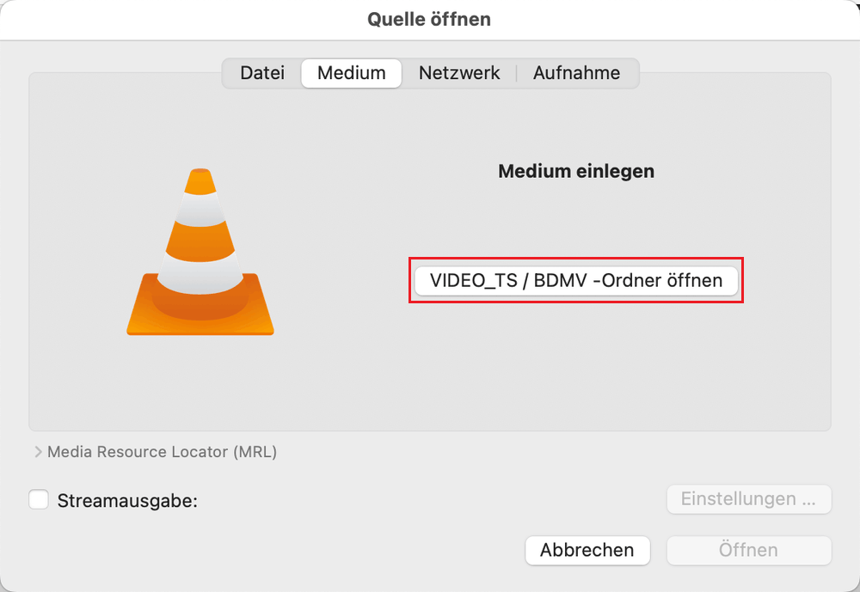This screenshot has height=592, width=860.
Task: Click VIDEO_TS / BDMV -Ordner öffnen button
Action: [576, 281]
